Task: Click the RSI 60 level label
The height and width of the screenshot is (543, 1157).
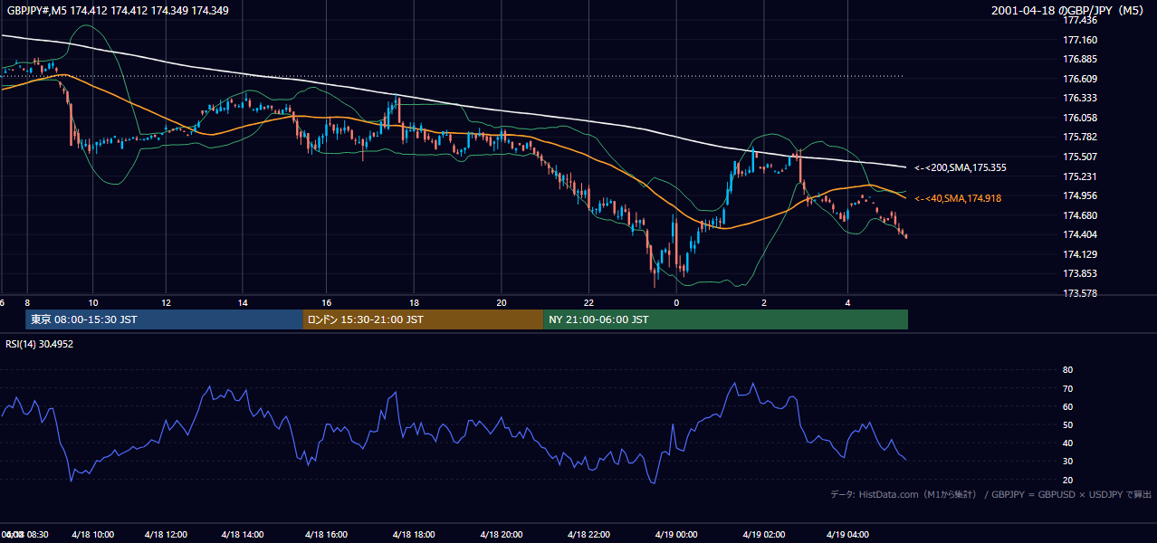Action: pos(1067,406)
